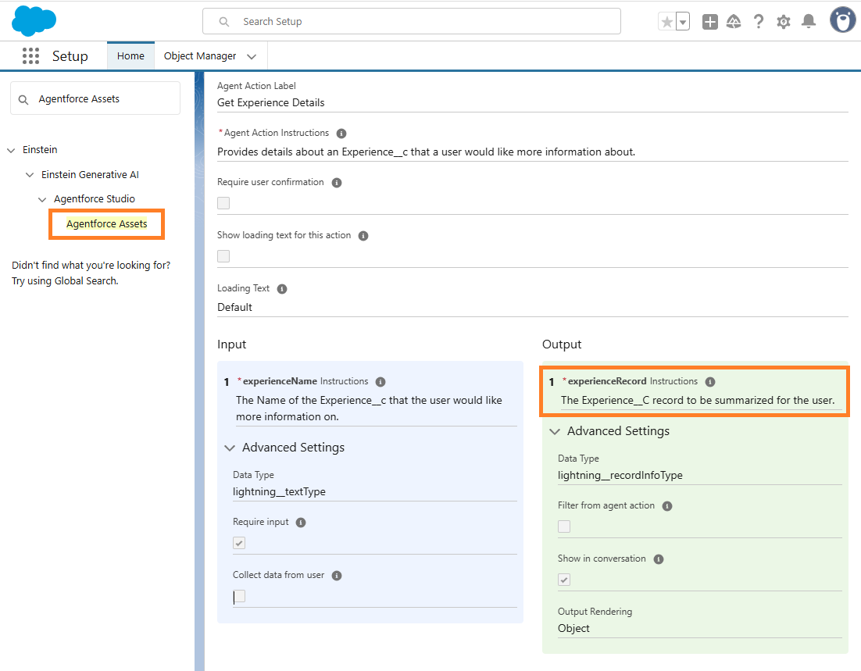Collapse the Einstein tree node
Viewport: 861px width, 671px height.
[x=11, y=150]
